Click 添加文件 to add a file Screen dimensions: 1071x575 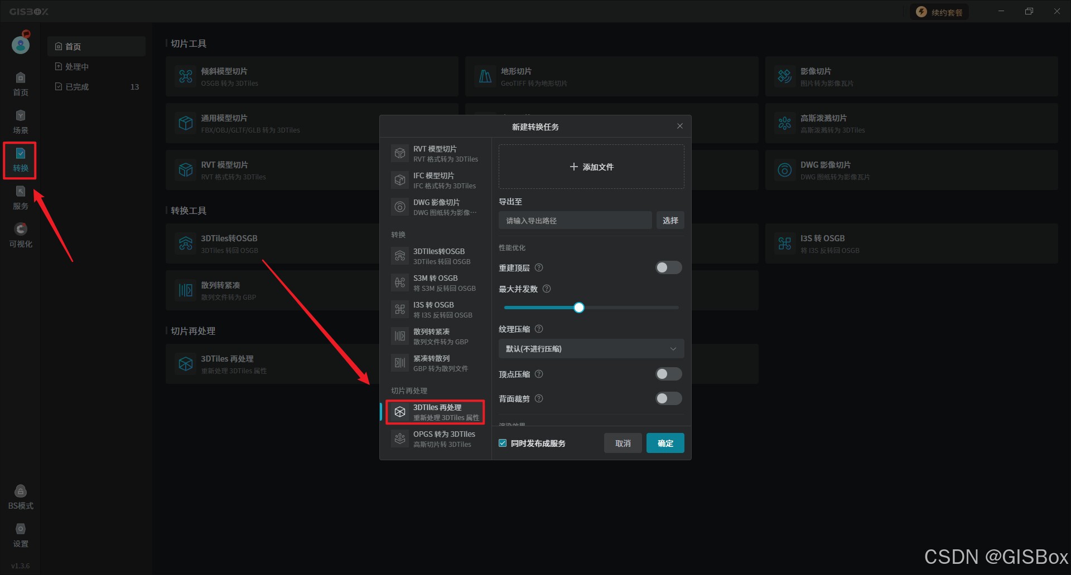tap(591, 167)
